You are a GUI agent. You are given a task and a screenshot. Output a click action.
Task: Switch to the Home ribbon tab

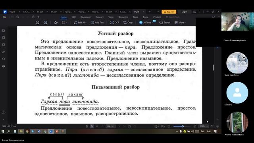[63, 17]
